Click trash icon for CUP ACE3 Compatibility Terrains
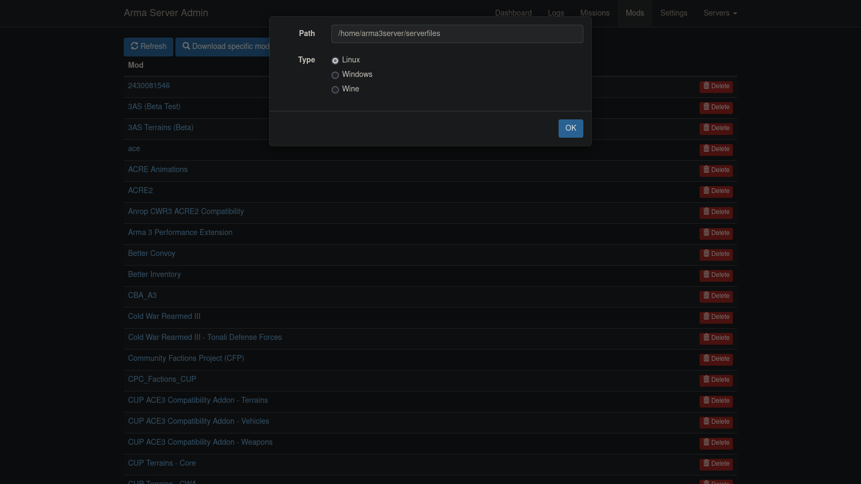The width and height of the screenshot is (861, 484). point(706,401)
